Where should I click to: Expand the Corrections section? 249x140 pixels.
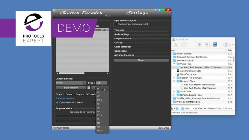point(120,51)
